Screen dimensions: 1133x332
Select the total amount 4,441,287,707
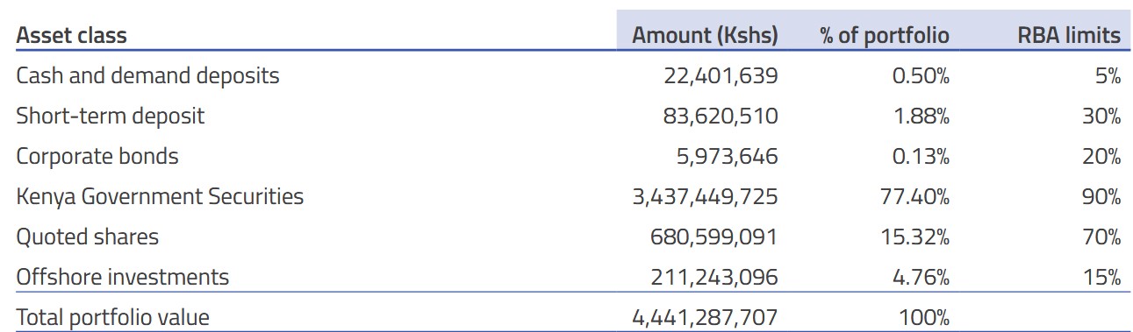(x=705, y=317)
